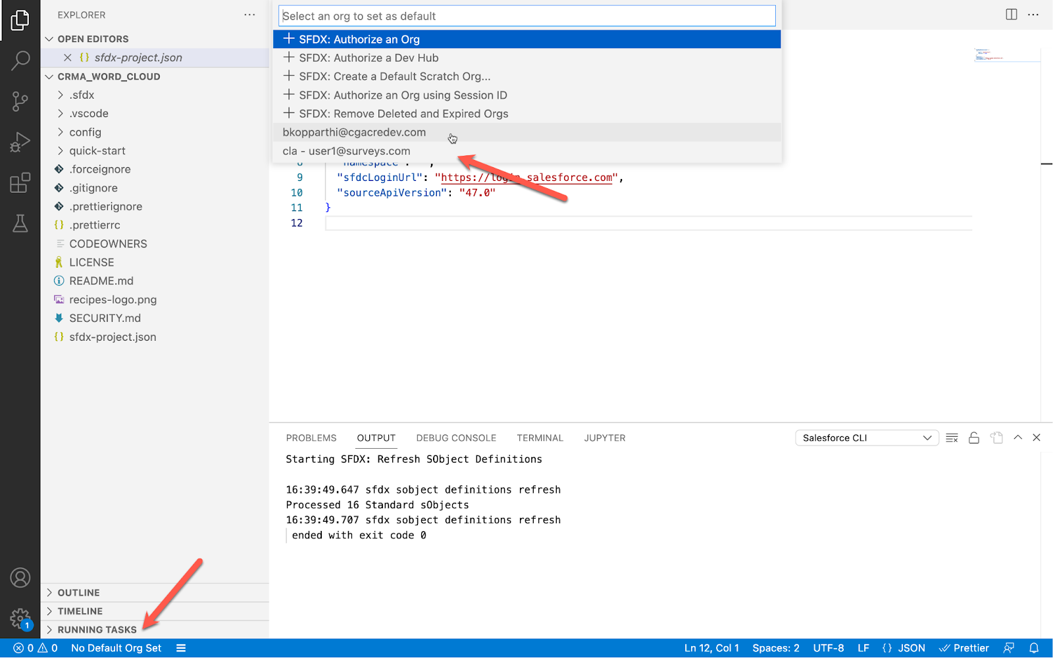1053x658 pixels.
Task: Switch to the Problems tab
Action: click(x=311, y=438)
